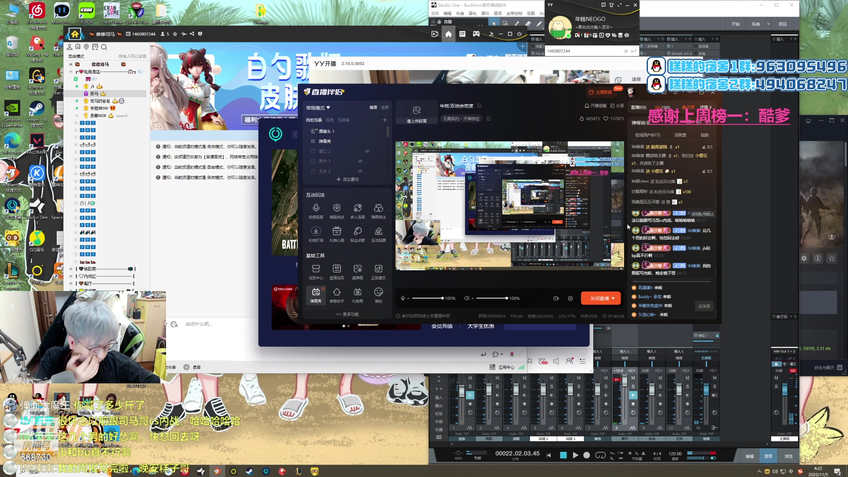Viewport: 848px width, 477px height.
Task: Solo Studio One mixer channel 15
Action: pyautogui.click(x=715, y=386)
